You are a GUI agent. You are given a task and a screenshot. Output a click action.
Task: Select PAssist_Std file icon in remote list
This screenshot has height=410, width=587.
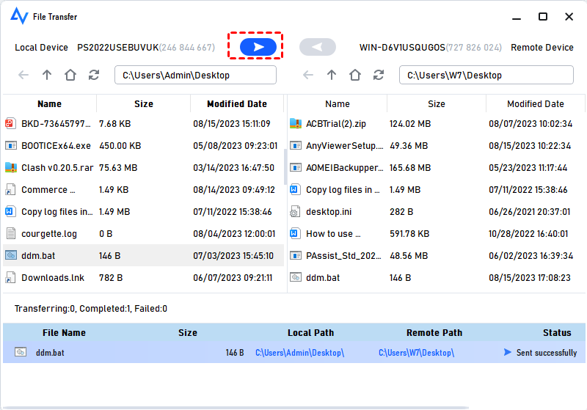click(296, 255)
